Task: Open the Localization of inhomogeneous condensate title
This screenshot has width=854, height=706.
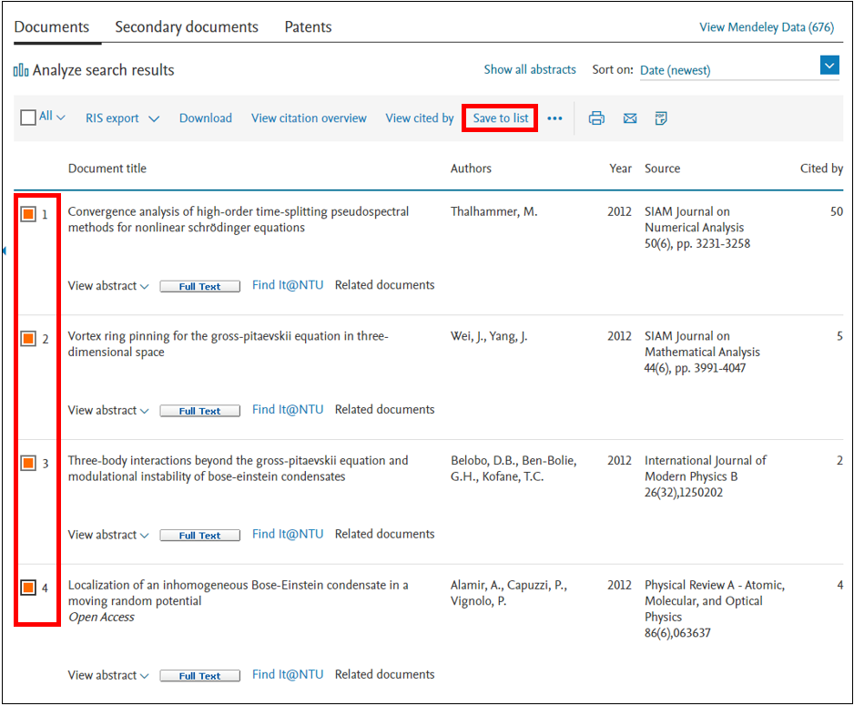Action: (x=238, y=593)
